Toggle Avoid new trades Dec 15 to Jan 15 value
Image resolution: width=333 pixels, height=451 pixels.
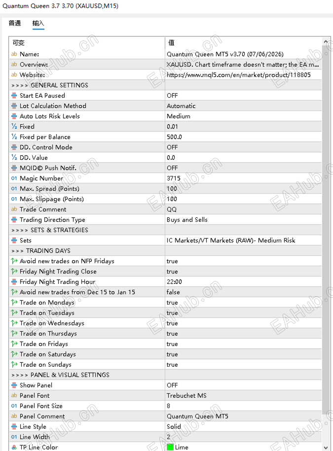[243, 292]
